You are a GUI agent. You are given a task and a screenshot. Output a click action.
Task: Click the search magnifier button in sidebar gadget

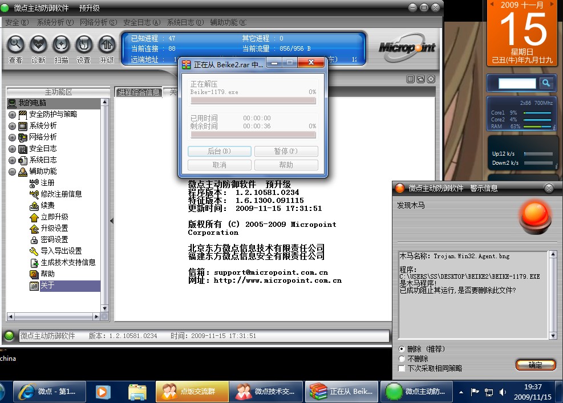click(546, 83)
